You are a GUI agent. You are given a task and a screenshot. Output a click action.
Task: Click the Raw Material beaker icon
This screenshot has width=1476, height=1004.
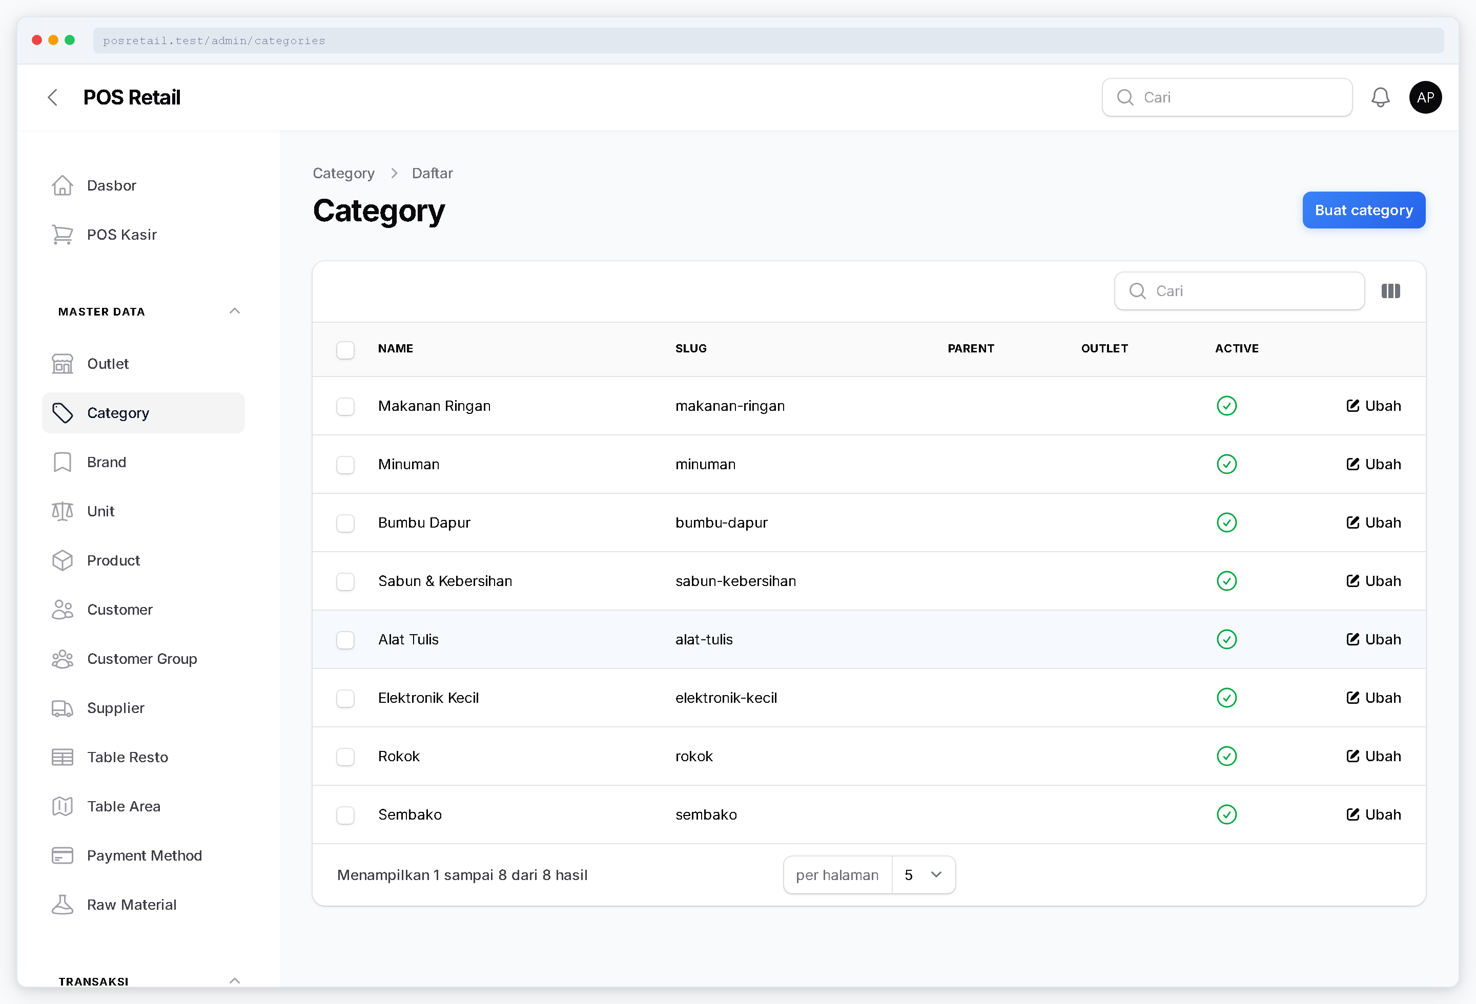pos(62,905)
